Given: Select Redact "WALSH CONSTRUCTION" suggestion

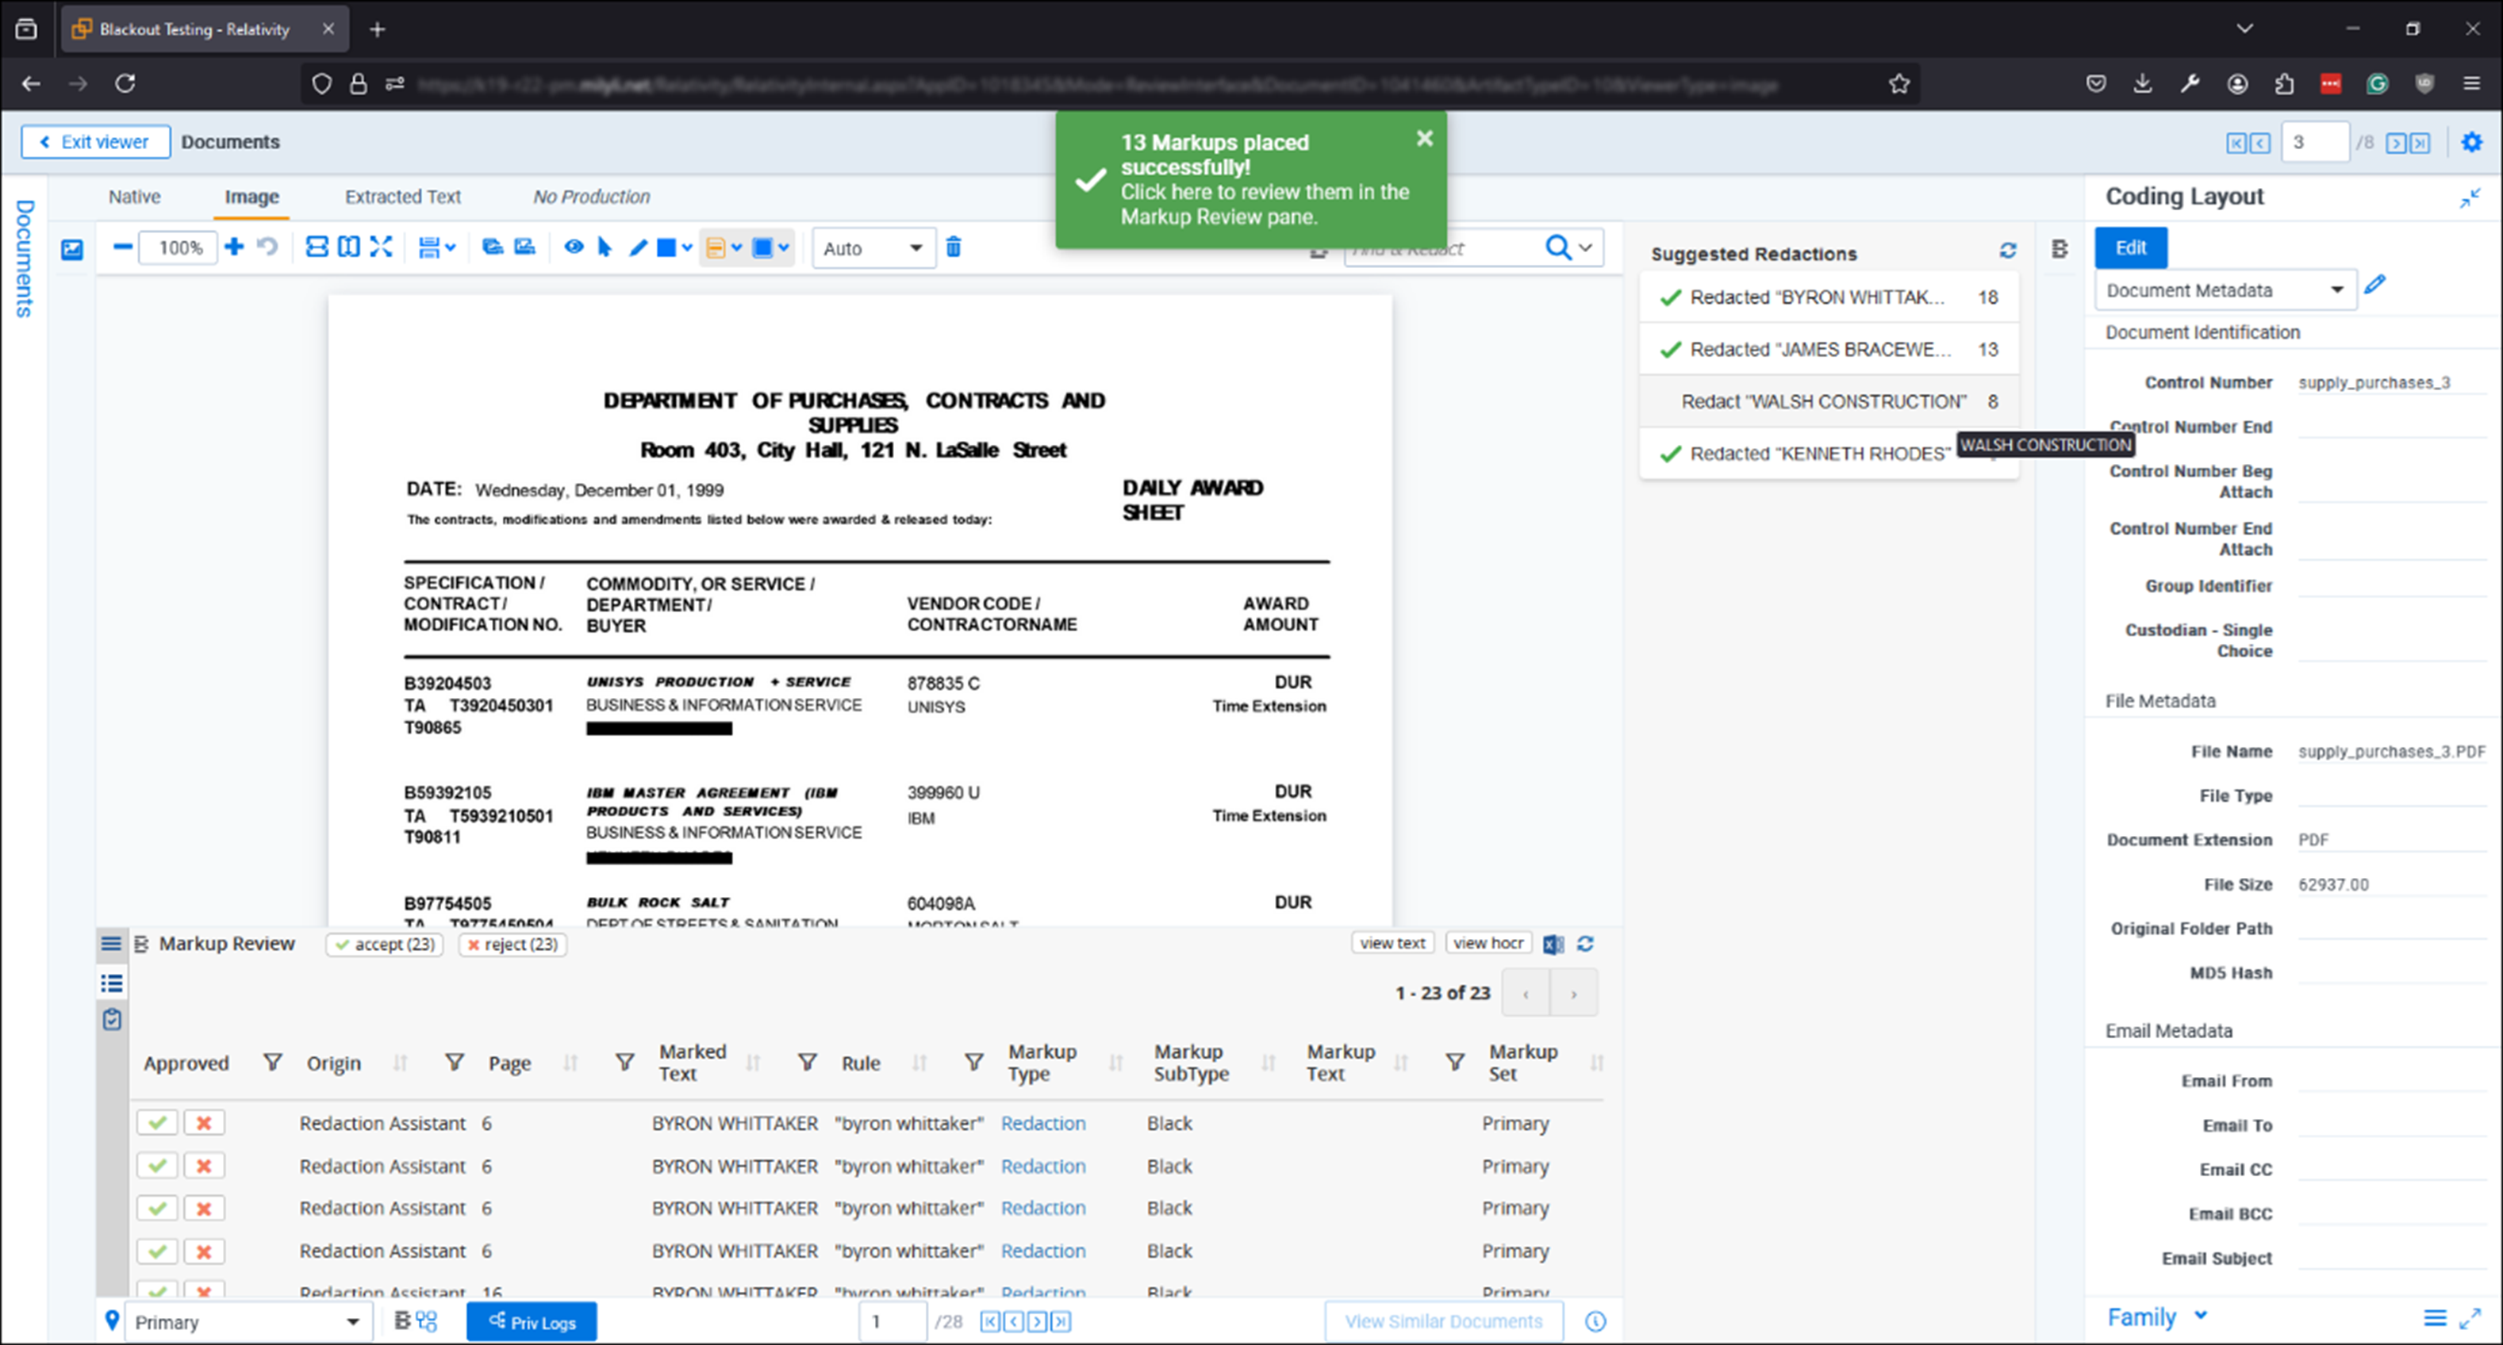Looking at the screenshot, I should pos(1824,401).
